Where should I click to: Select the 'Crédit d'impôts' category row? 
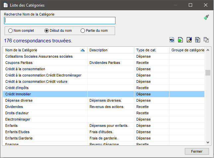(17, 88)
